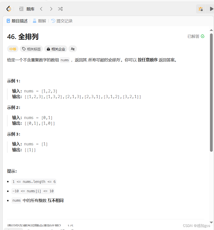
Task: Show the 相关标签 related tags
Action: (x=31, y=49)
